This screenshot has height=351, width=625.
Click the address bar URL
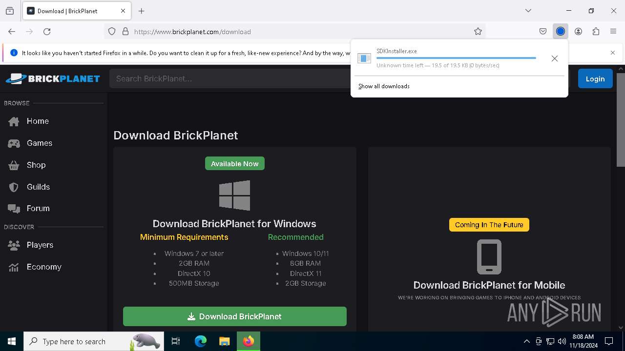192,32
